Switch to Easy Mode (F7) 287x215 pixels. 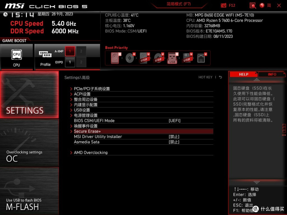pyautogui.click(x=179, y=4)
